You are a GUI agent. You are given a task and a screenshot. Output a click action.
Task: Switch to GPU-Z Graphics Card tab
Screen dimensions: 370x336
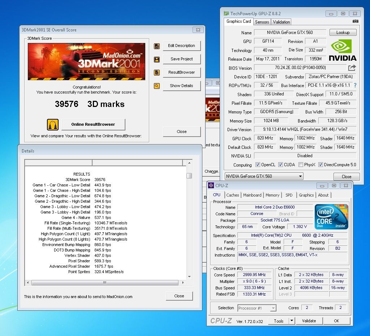coord(238,21)
